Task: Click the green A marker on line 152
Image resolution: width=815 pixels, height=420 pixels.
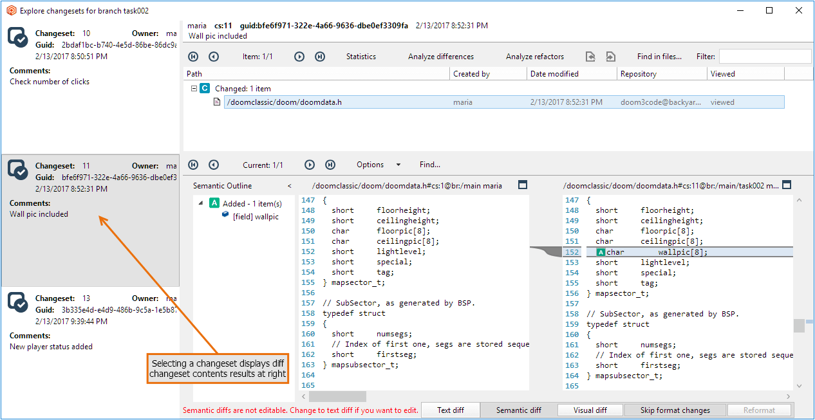Action: click(601, 252)
